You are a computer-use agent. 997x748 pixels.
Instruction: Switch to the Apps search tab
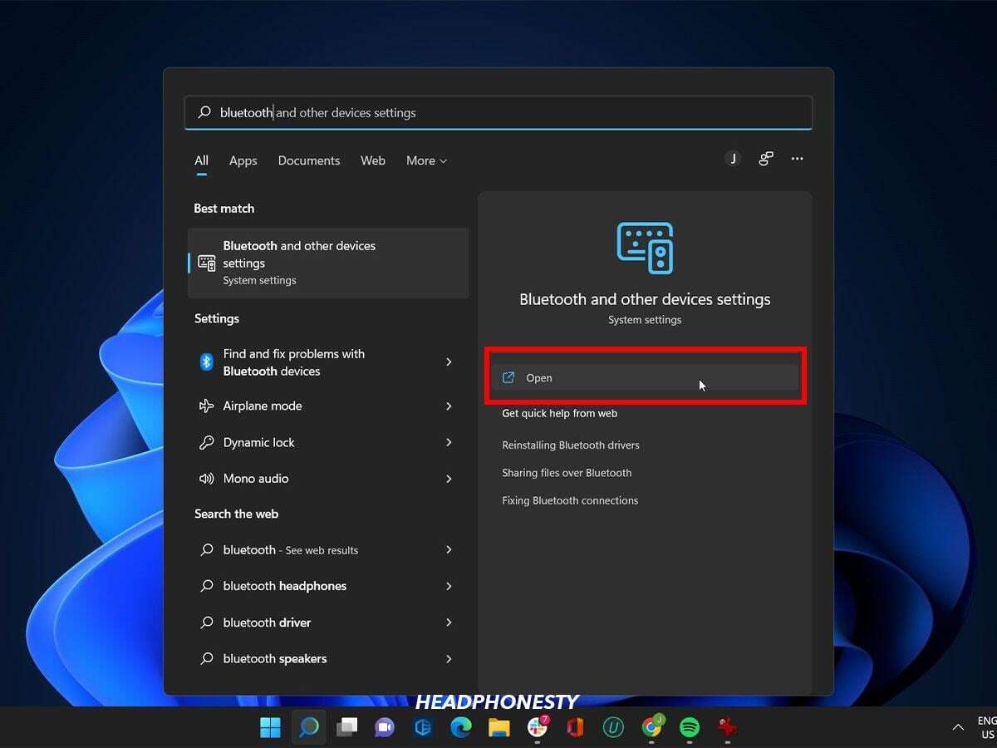coord(243,160)
